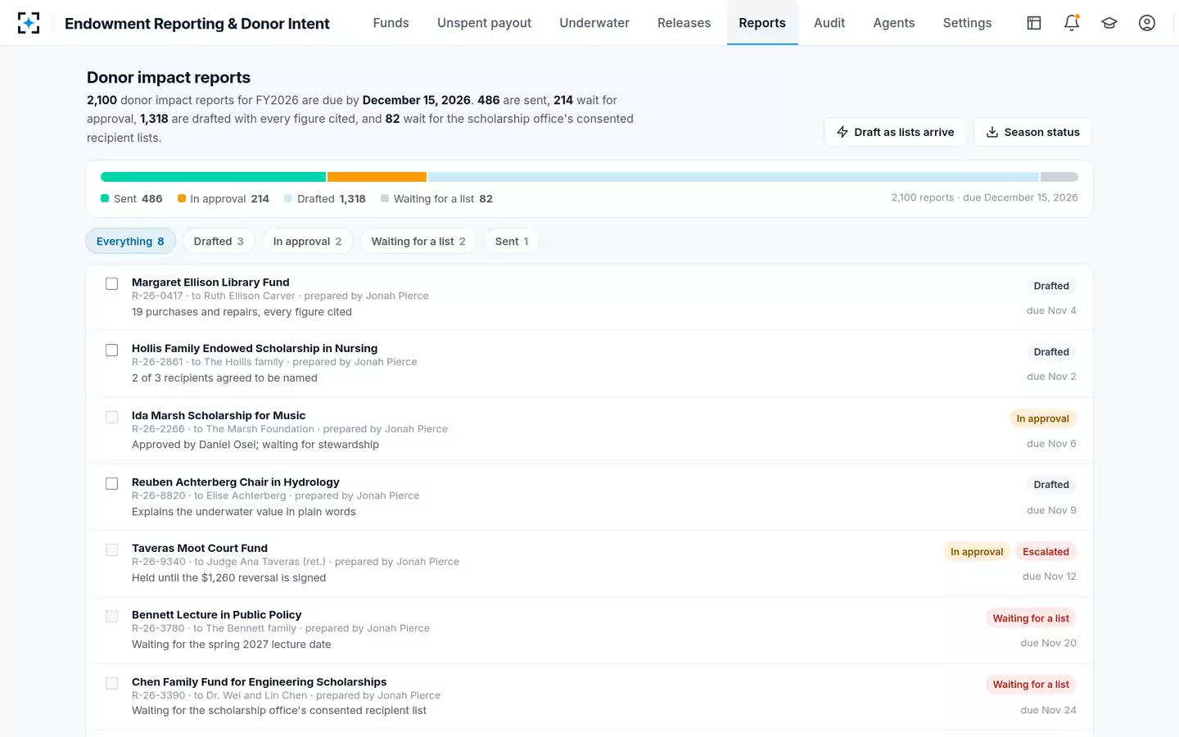Screen dimensions: 1179x737
Task: Click the Draft as lists arrive button
Action: (x=895, y=132)
